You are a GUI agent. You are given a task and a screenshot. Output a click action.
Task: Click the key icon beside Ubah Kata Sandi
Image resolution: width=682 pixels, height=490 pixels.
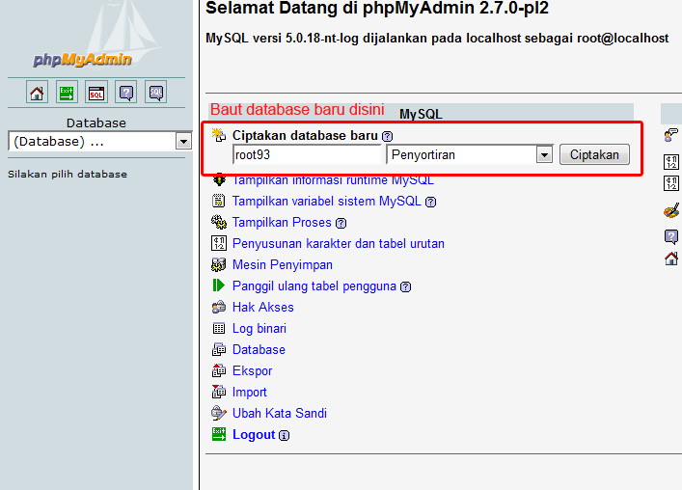click(218, 413)
